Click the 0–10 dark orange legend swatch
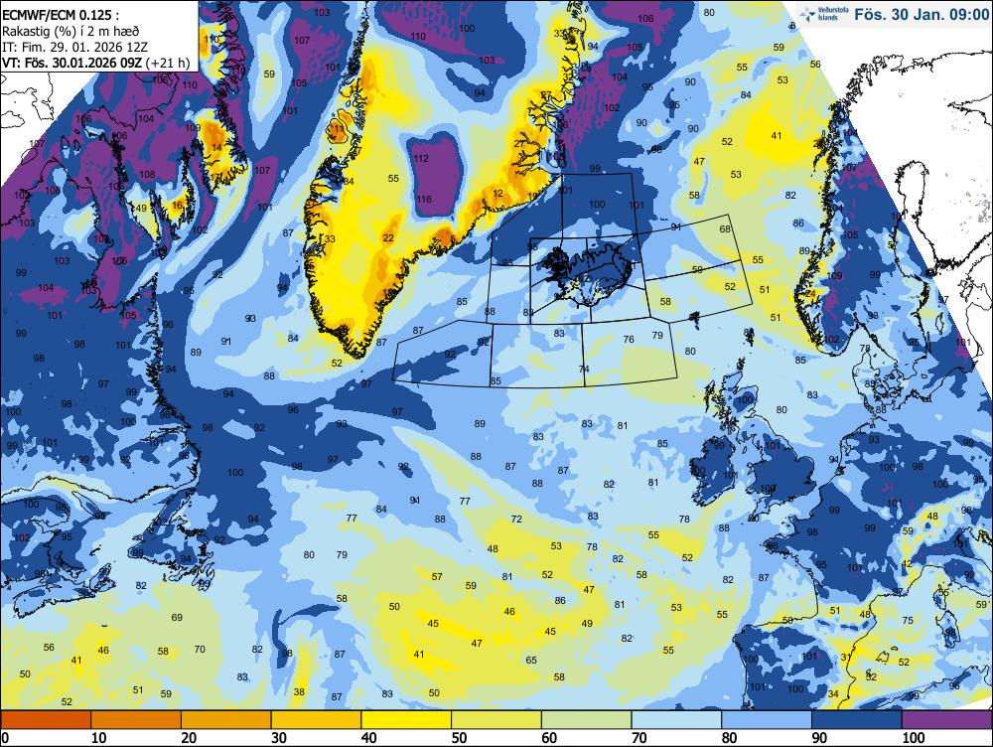Screen dimensions: 993x747 coord(47,719)
